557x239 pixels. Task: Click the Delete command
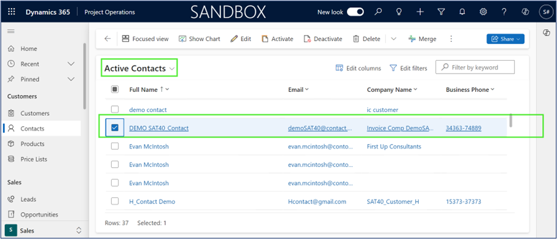pos(366,39)
